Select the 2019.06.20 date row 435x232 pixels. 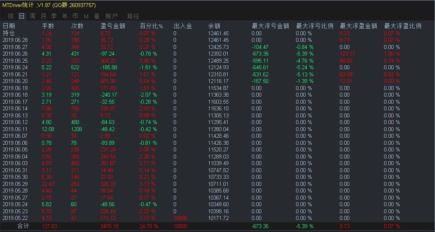point(15,81)
